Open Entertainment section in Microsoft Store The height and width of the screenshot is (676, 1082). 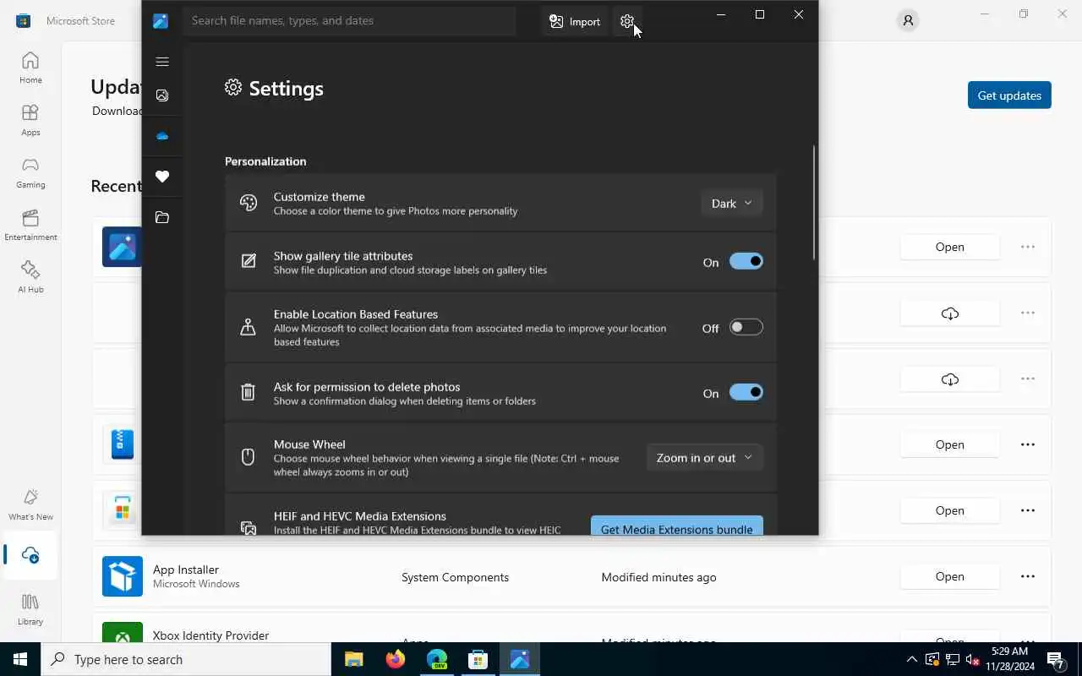coord(30,225)
